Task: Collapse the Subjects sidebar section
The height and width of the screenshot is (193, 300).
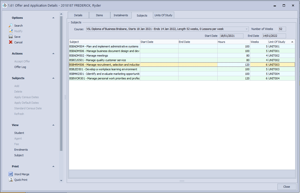Action: click(x=53, y=78)
